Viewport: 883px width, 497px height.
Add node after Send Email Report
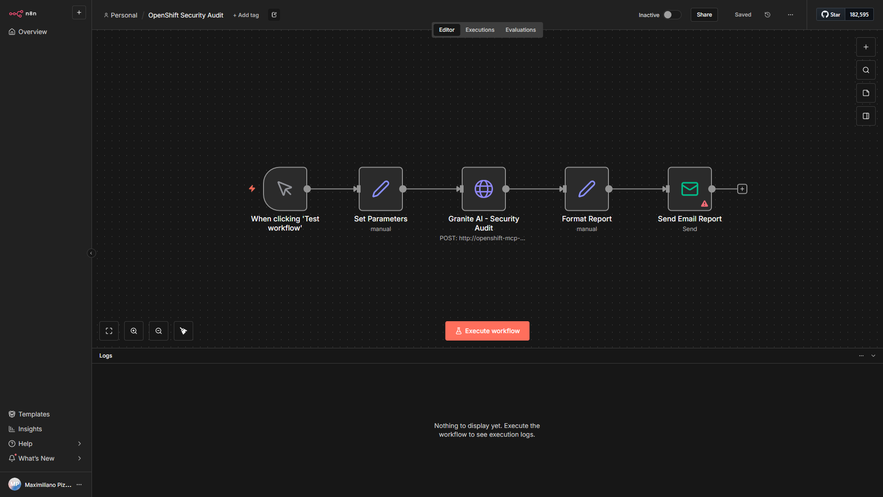742,189
